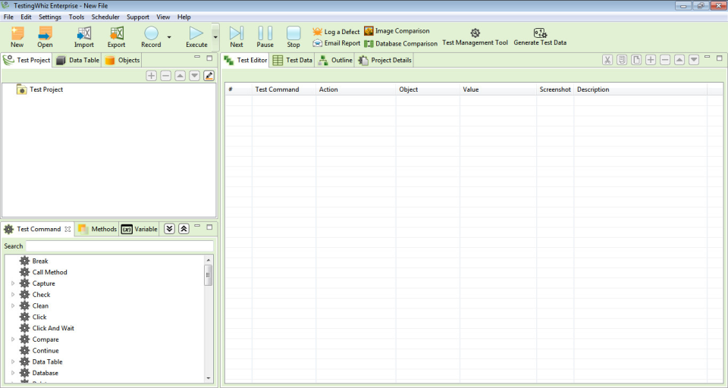Image resolution: width=728 pixels, height=388 pixels.
Task: Open the Edit menu
Action: 26,17
